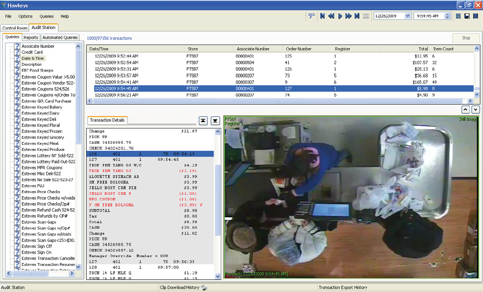
Task: Fast forward the video playback
Action: (348, 16)
